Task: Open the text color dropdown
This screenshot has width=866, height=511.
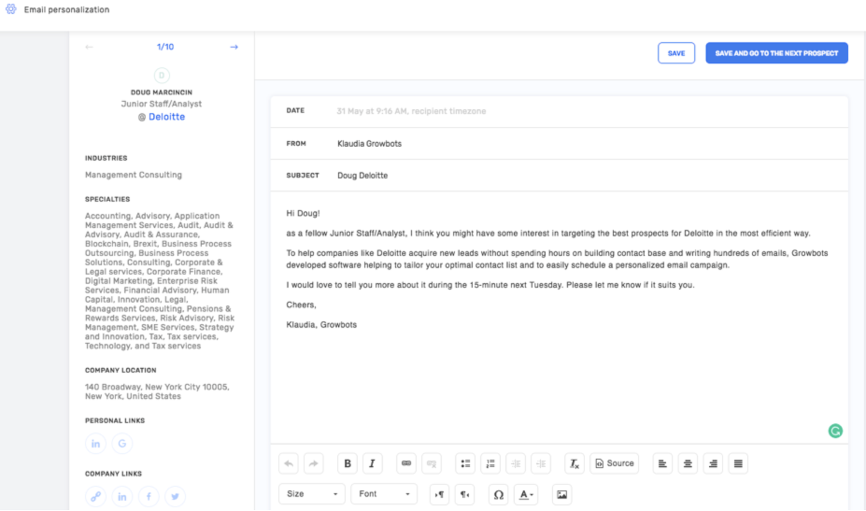Action: click(526, 494)
